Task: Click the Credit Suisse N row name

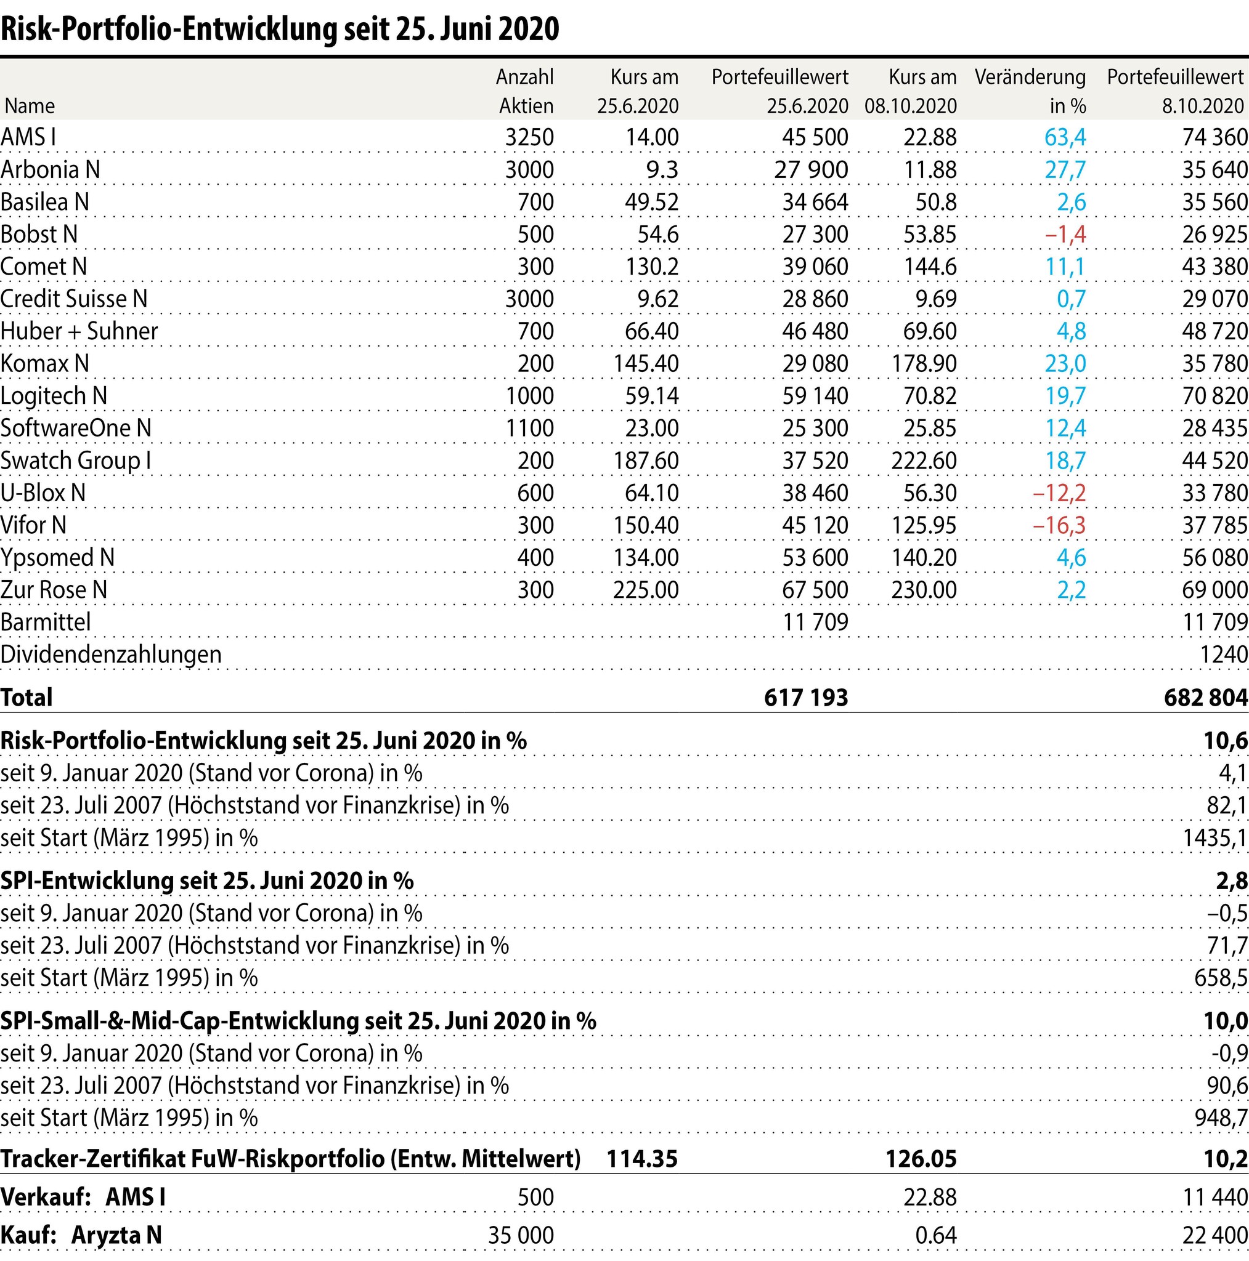Action: coord(74,299)
